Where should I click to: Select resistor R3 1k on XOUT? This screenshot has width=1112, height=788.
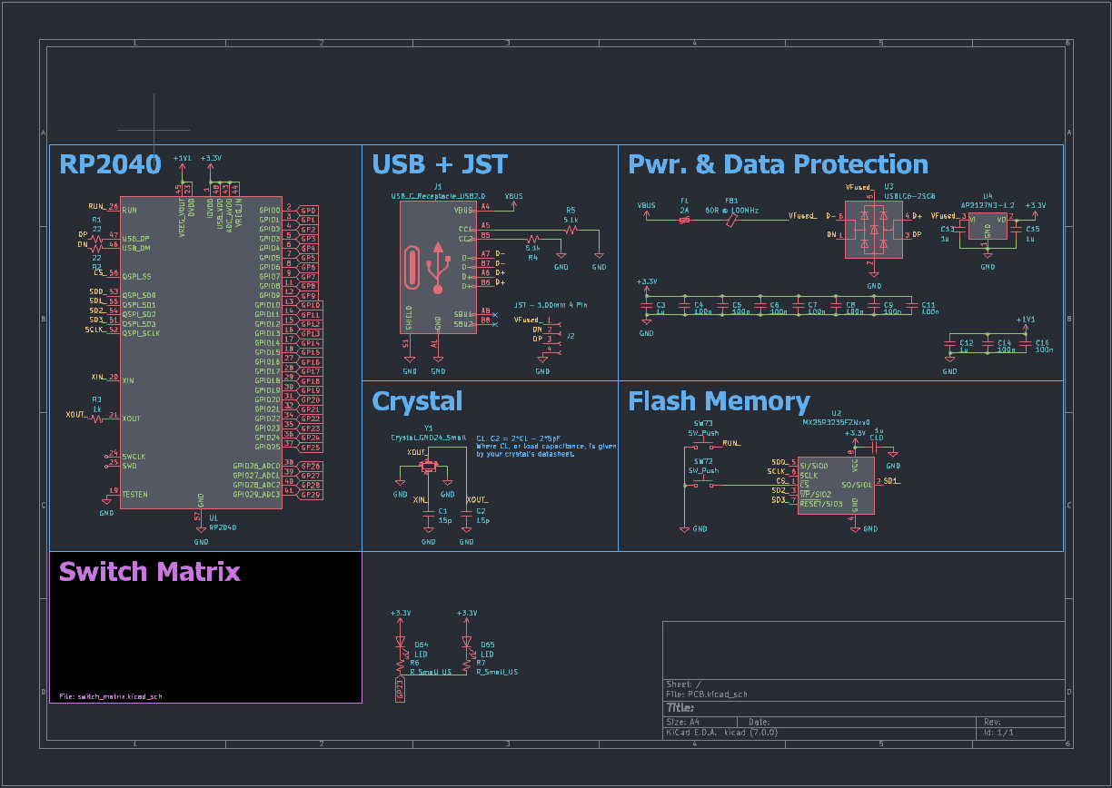96,419
